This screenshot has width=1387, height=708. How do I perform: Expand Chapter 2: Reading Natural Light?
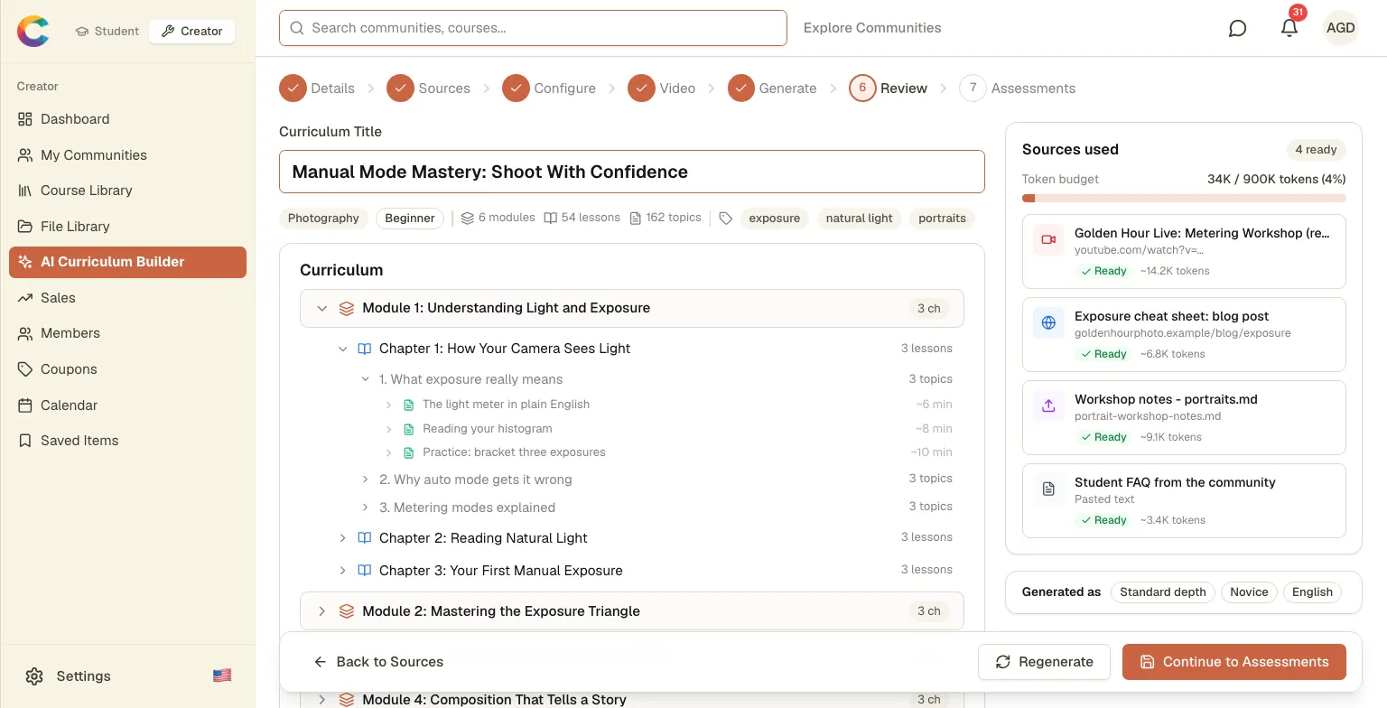tap(342, 538)
